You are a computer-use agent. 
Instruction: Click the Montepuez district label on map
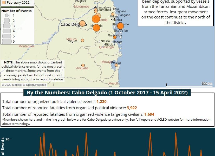click(x=26, y=46)
